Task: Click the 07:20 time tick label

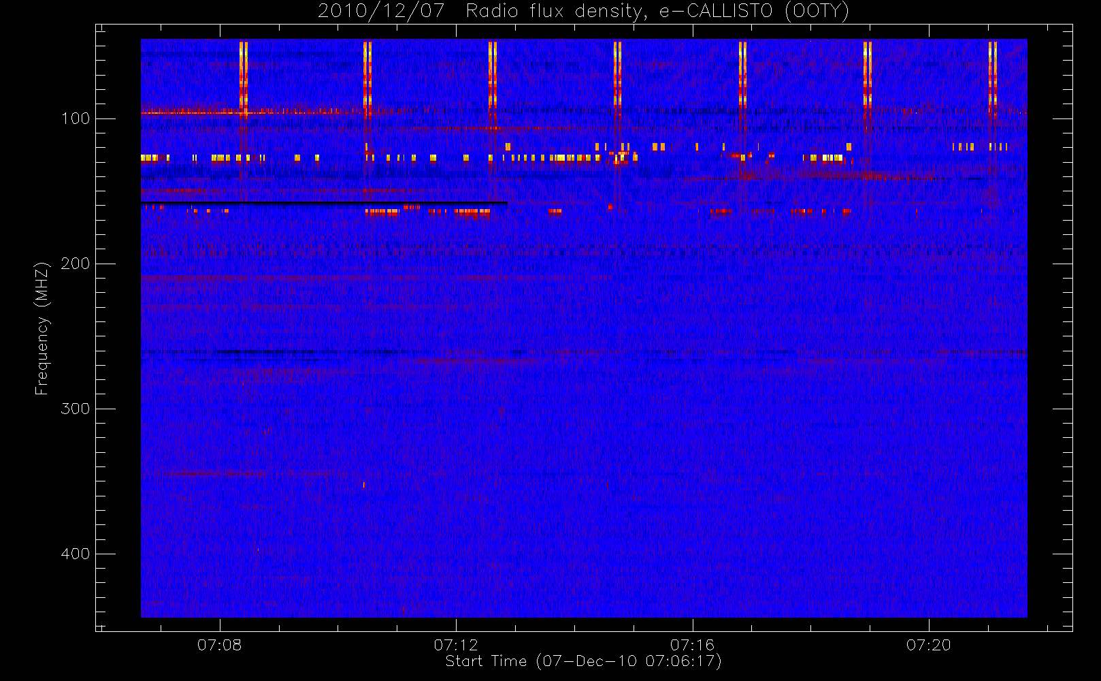Action: click(x=928, y=645)
